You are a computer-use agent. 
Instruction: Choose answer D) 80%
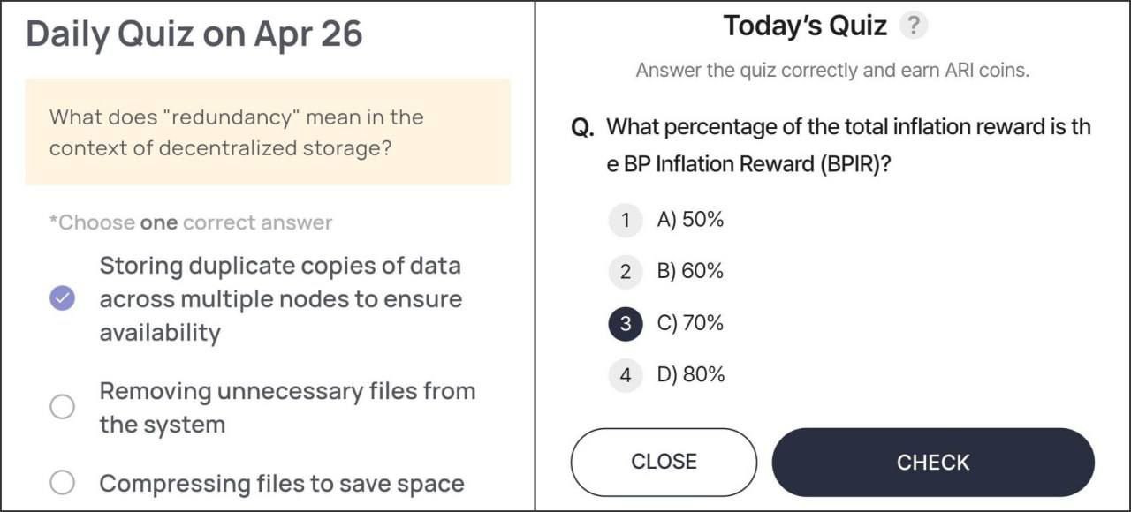coord(691,375)
